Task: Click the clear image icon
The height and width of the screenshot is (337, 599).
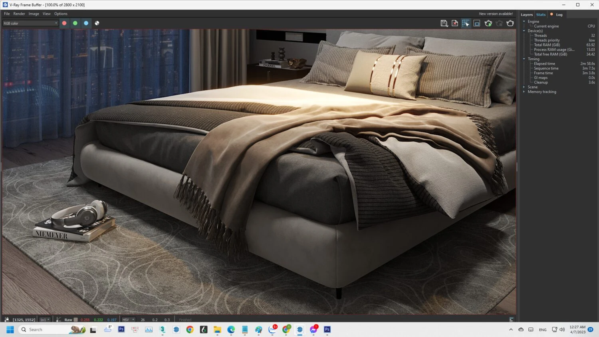Action: [x=454, y=23]
